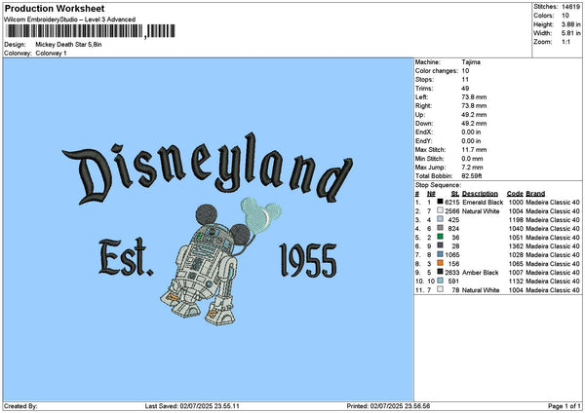Click the Max Stitch value '11.7 mm'
Screen dimensions: 585x413
pyautogui.click(x=474, y=150)
